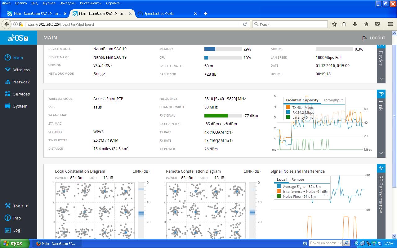Show bookmarks list icon

pos(344,24)
